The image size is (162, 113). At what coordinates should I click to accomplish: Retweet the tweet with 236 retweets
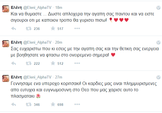tap(29, 29)
